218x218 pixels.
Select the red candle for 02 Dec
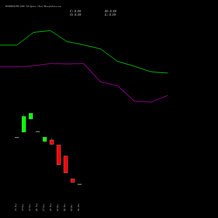[x=66, y=164]
